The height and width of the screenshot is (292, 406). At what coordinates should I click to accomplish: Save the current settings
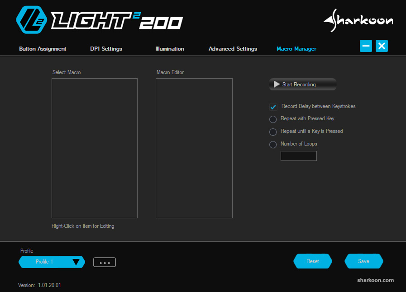(363, 261)
